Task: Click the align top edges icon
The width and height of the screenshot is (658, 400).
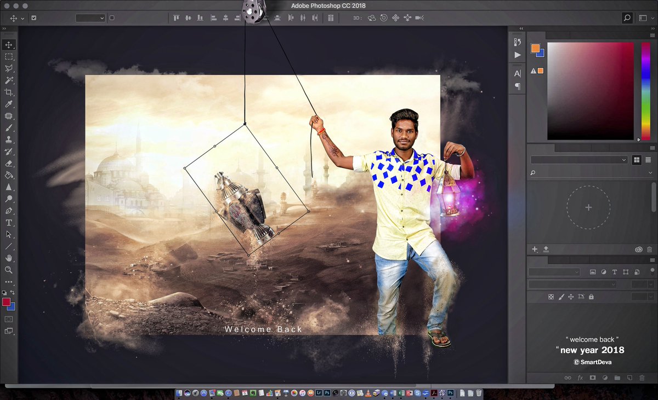Action: 176,18
